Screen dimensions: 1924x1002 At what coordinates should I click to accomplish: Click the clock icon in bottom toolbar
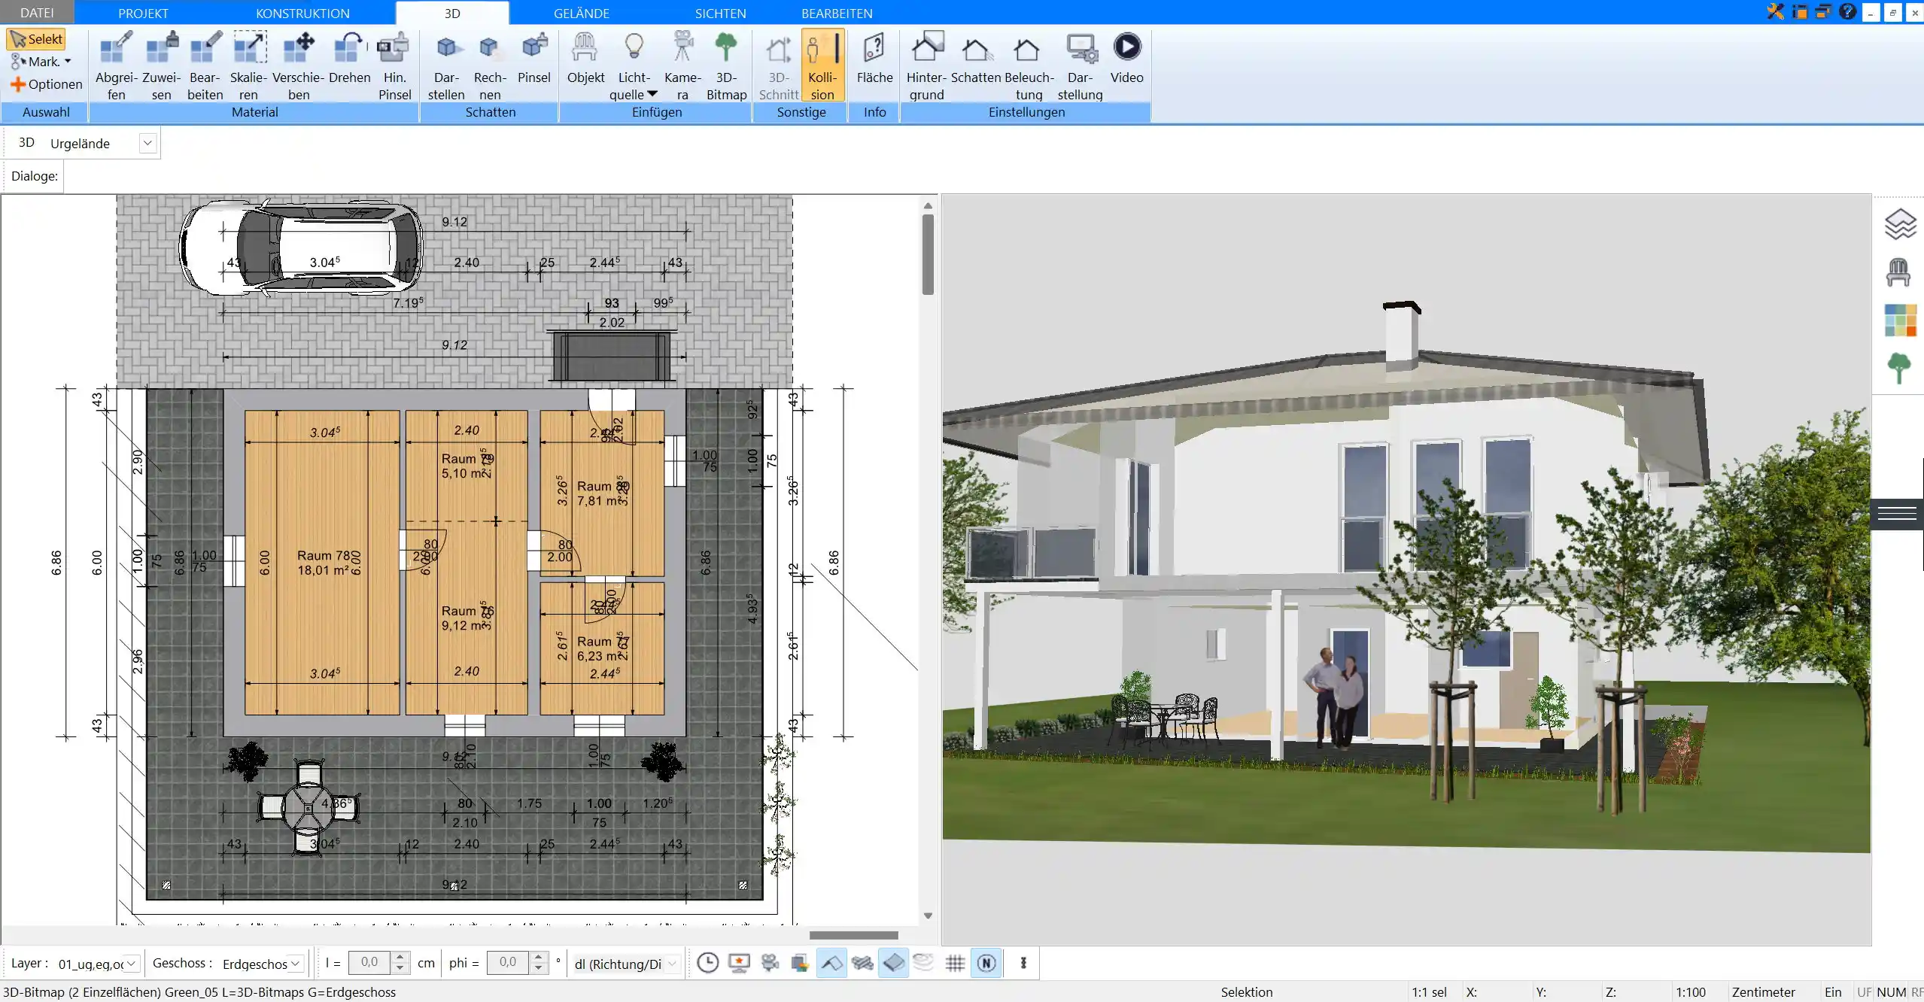coord(707,963)
